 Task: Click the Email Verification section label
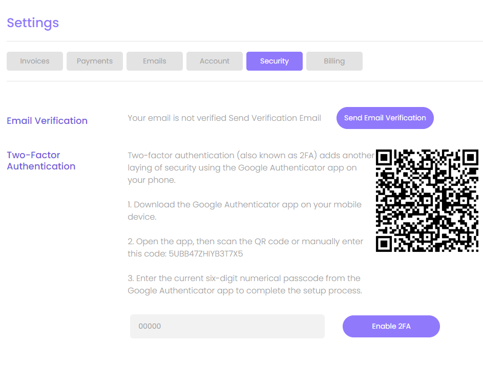point(47,121)
